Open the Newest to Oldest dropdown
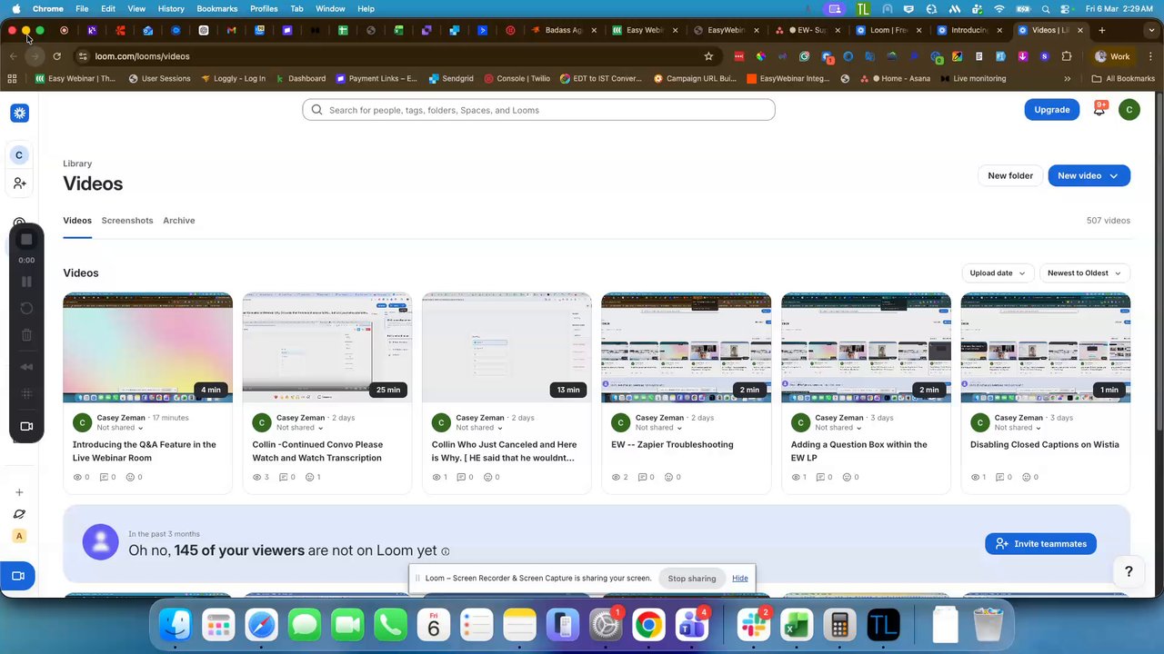 pyautogui.click(x=1084, y=272)
